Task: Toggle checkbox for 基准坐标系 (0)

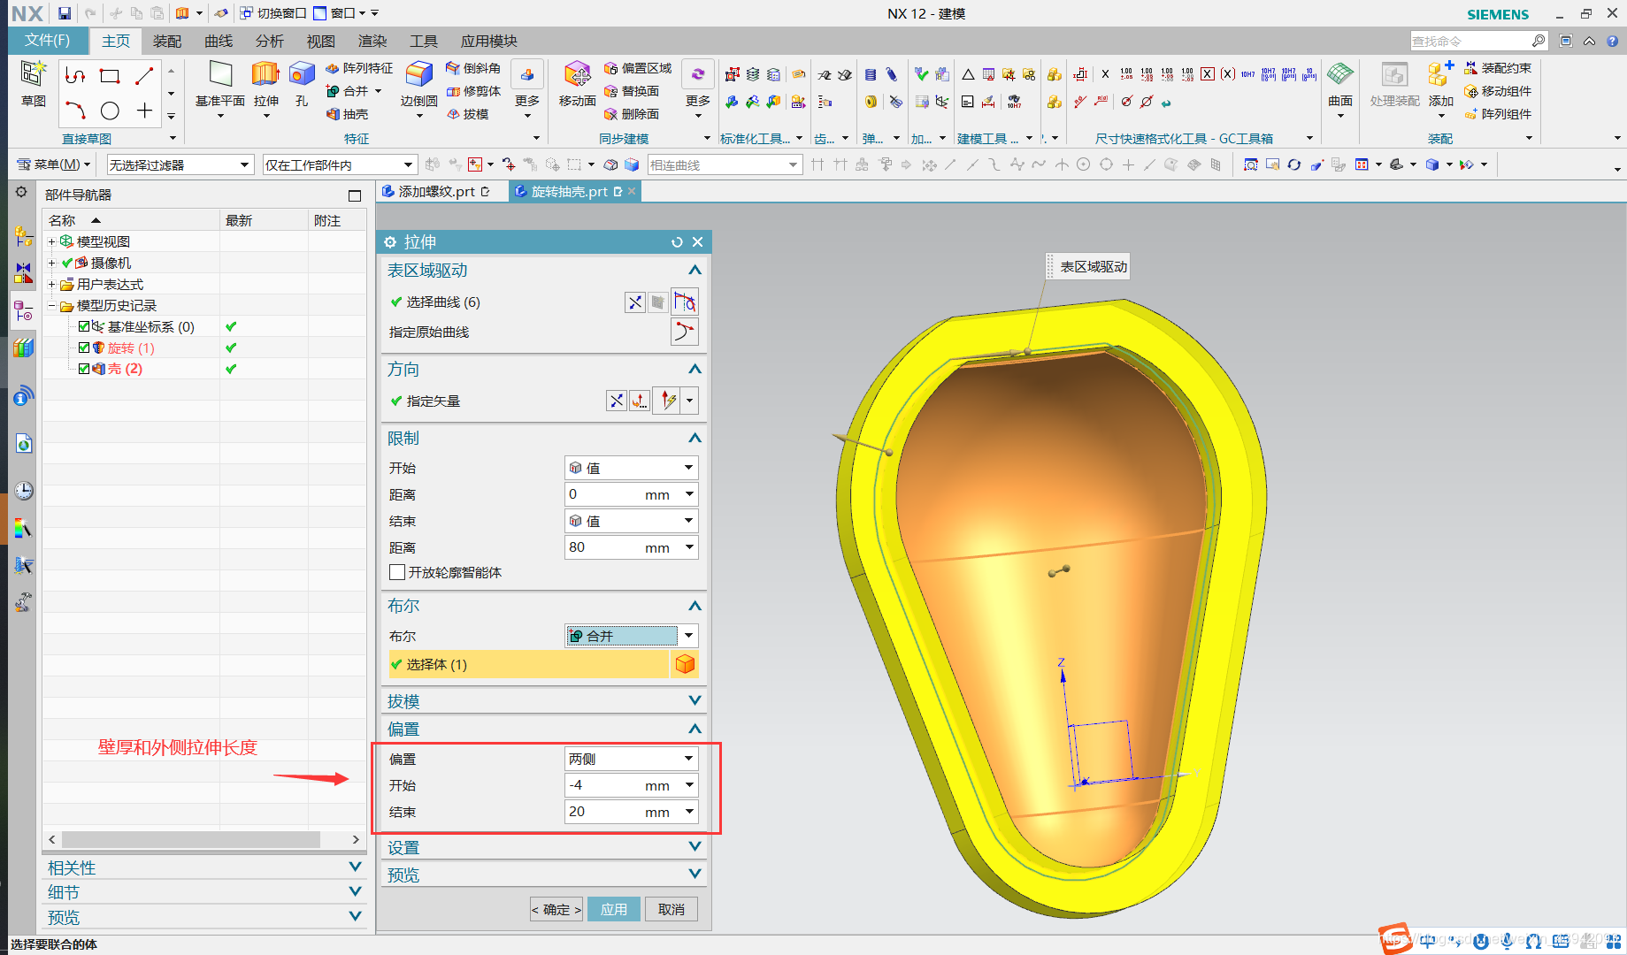Action: [x=84, y=326]
